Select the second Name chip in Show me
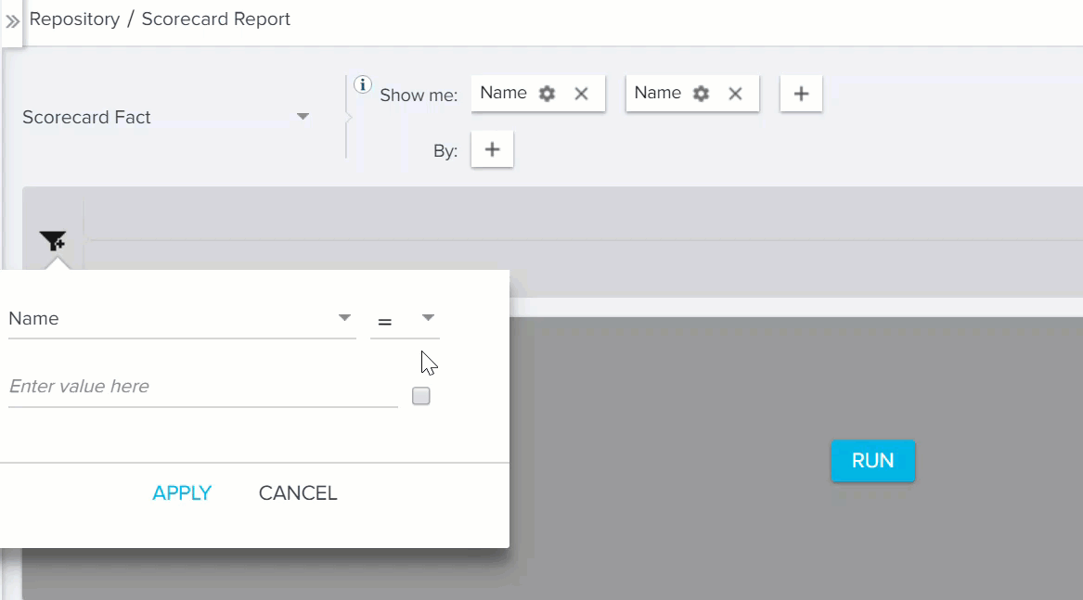The height and width of the screenshot is (600, 1083). tap(658, 94)
